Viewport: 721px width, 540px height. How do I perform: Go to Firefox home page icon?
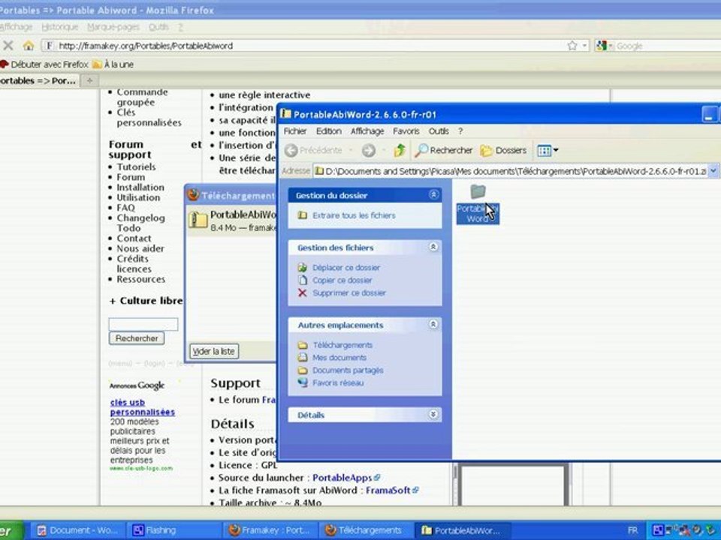(29, 46)
